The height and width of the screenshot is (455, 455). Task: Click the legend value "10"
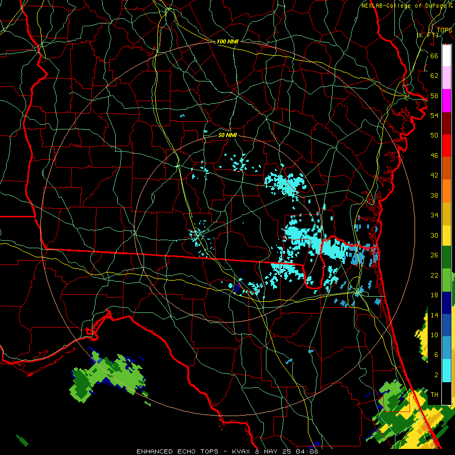(434, 335)
